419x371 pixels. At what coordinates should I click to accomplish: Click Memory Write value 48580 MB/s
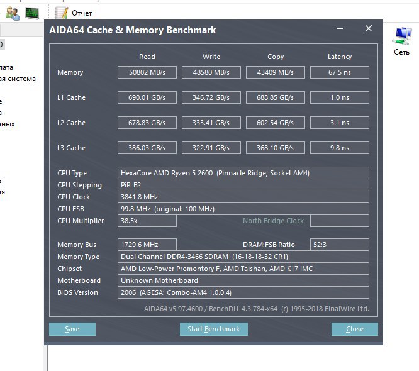211,72
